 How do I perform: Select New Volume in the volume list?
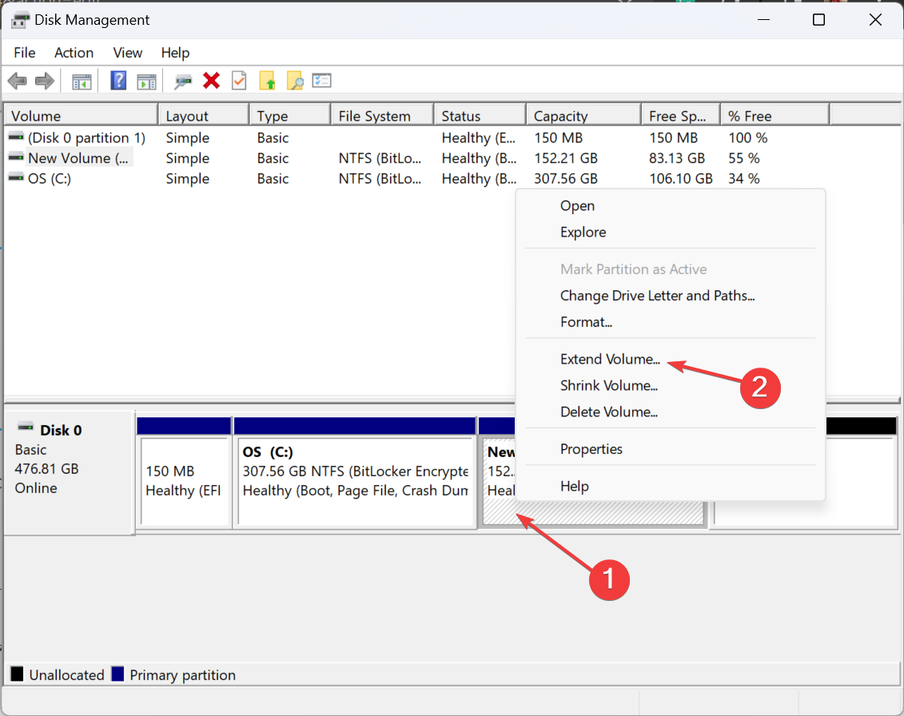pyautogui.click(x=76, y=157)
